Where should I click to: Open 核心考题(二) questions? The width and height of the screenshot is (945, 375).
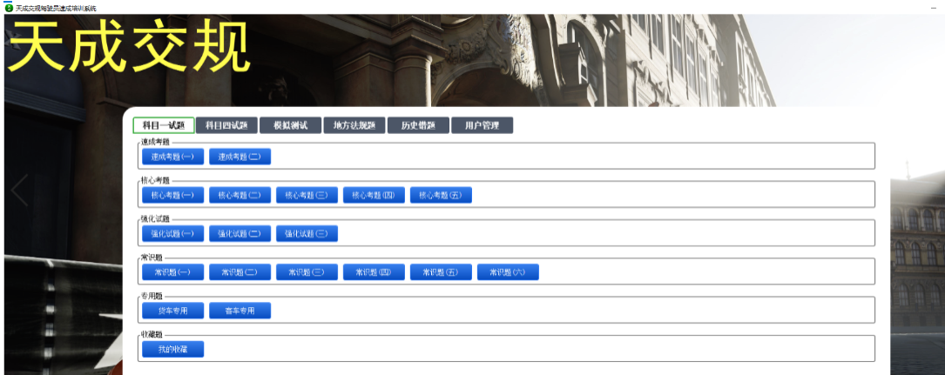[240, 195]
